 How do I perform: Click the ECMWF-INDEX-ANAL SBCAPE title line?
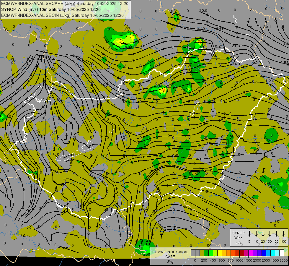65,4
